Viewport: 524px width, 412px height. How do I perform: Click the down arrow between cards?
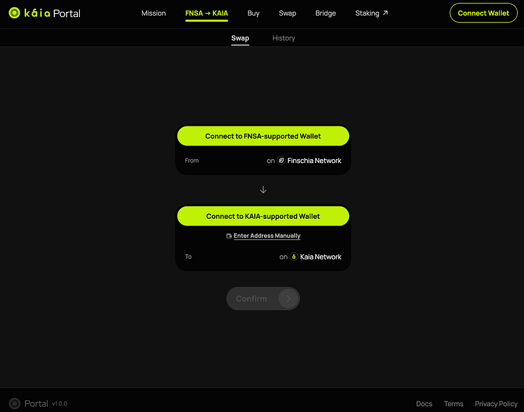coord(263,190)
